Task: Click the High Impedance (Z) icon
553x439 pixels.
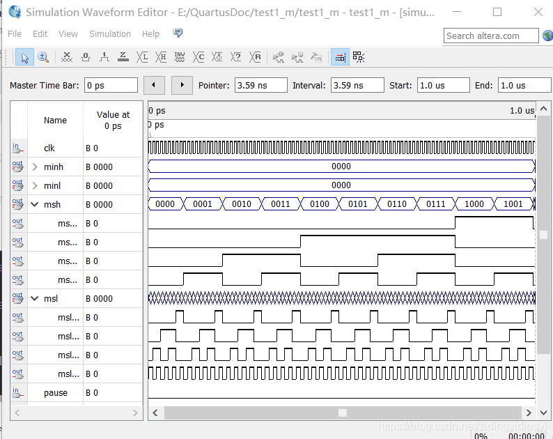Action: [x=123, y=57]
